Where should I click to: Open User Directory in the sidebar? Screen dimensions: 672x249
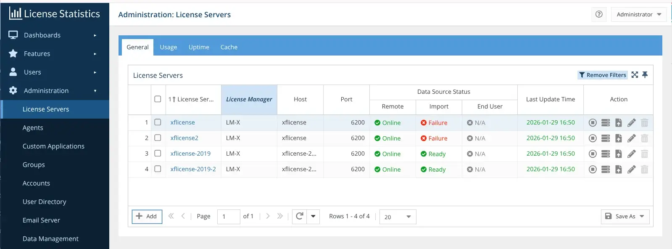[x=55, y=202]
